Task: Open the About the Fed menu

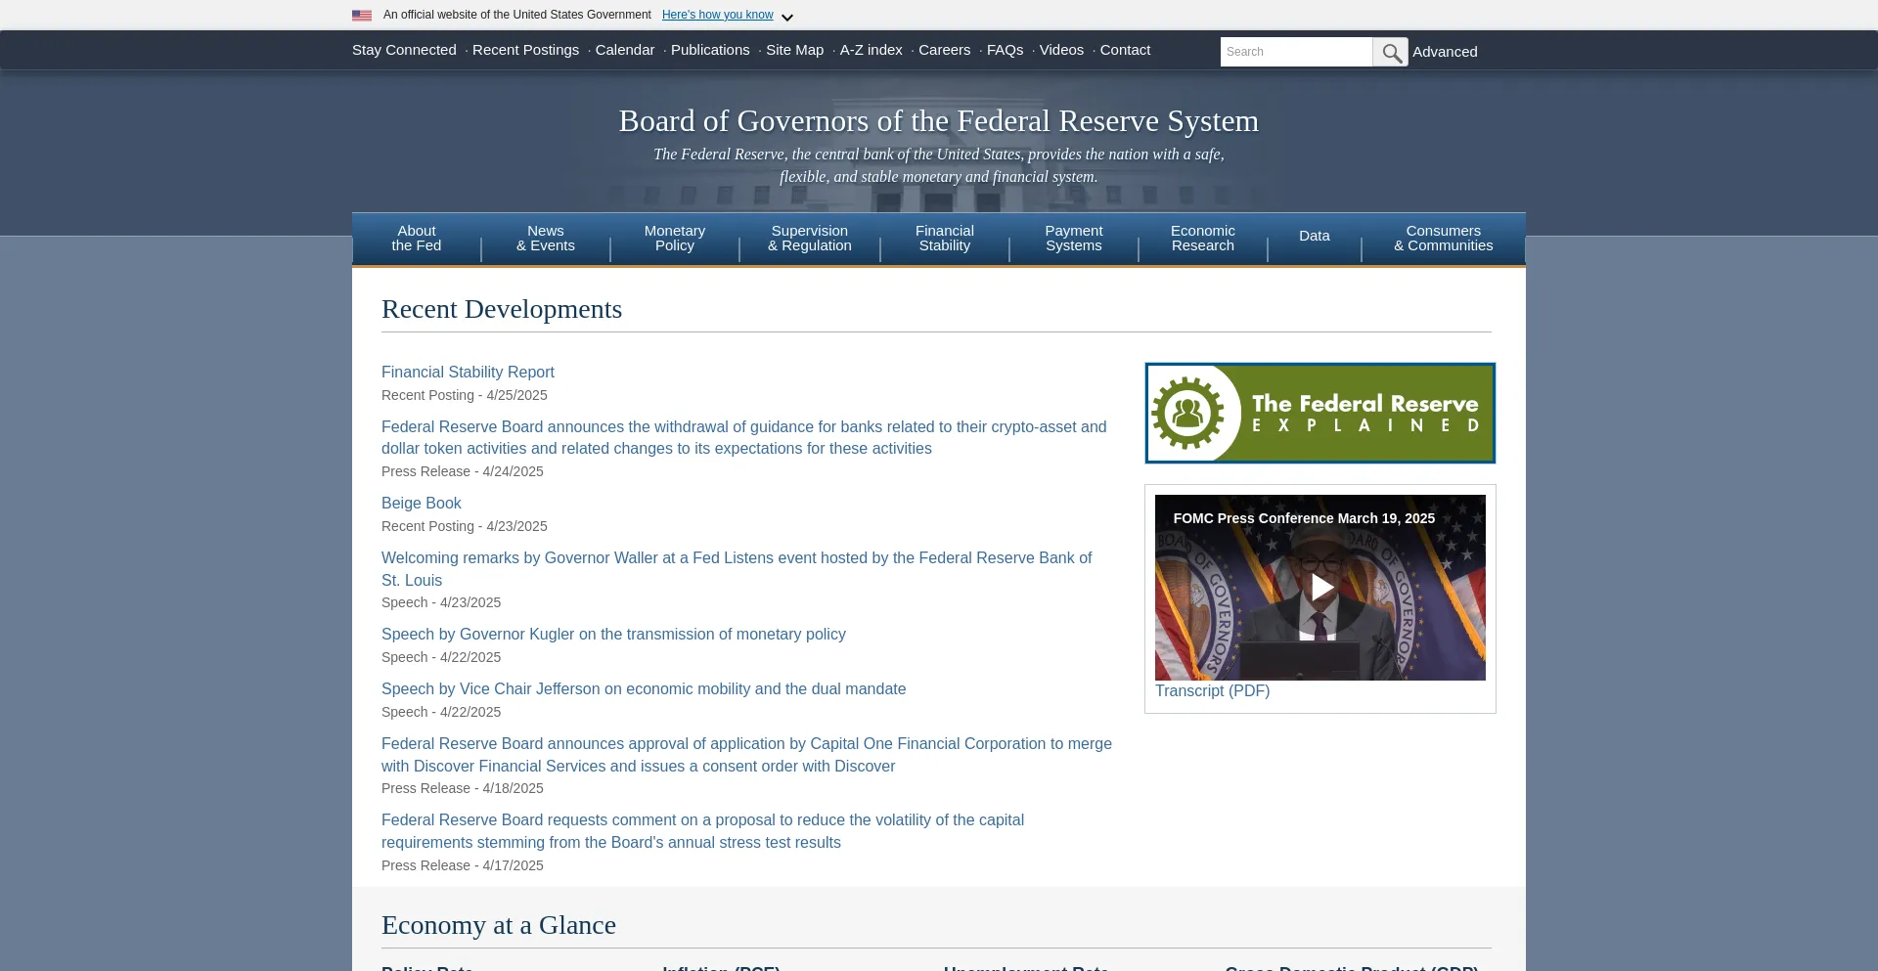Action: tap(416, 239)
